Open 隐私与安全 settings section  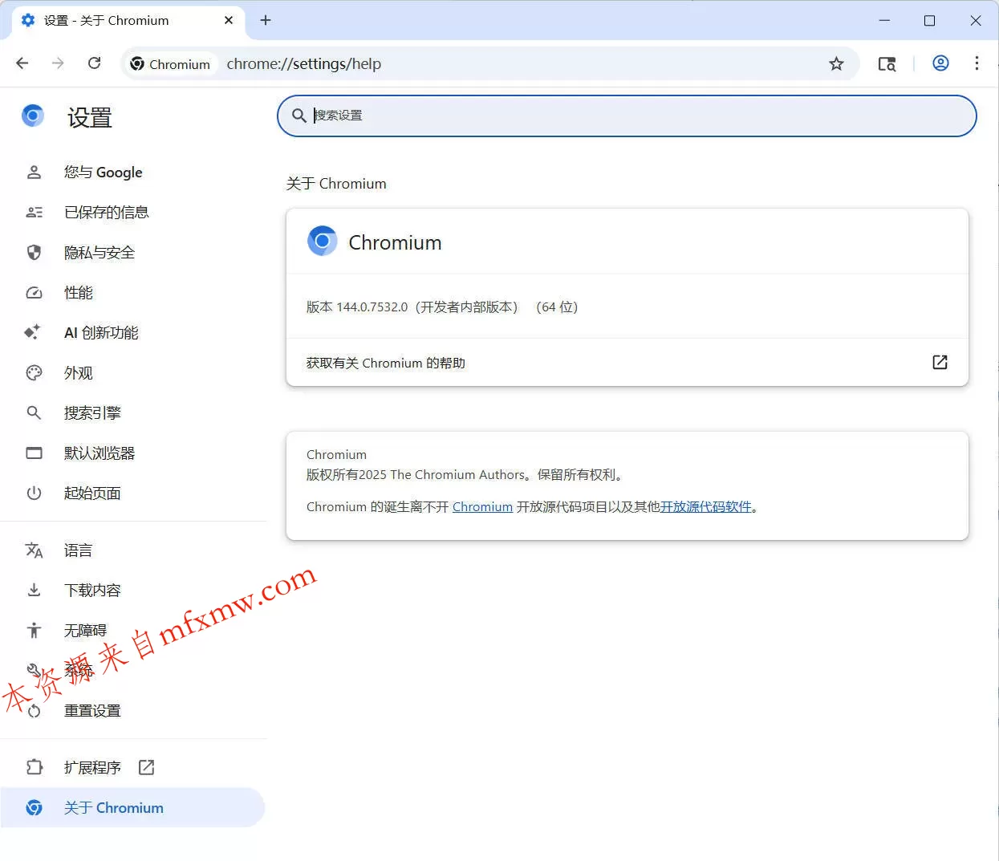(132, 253)
